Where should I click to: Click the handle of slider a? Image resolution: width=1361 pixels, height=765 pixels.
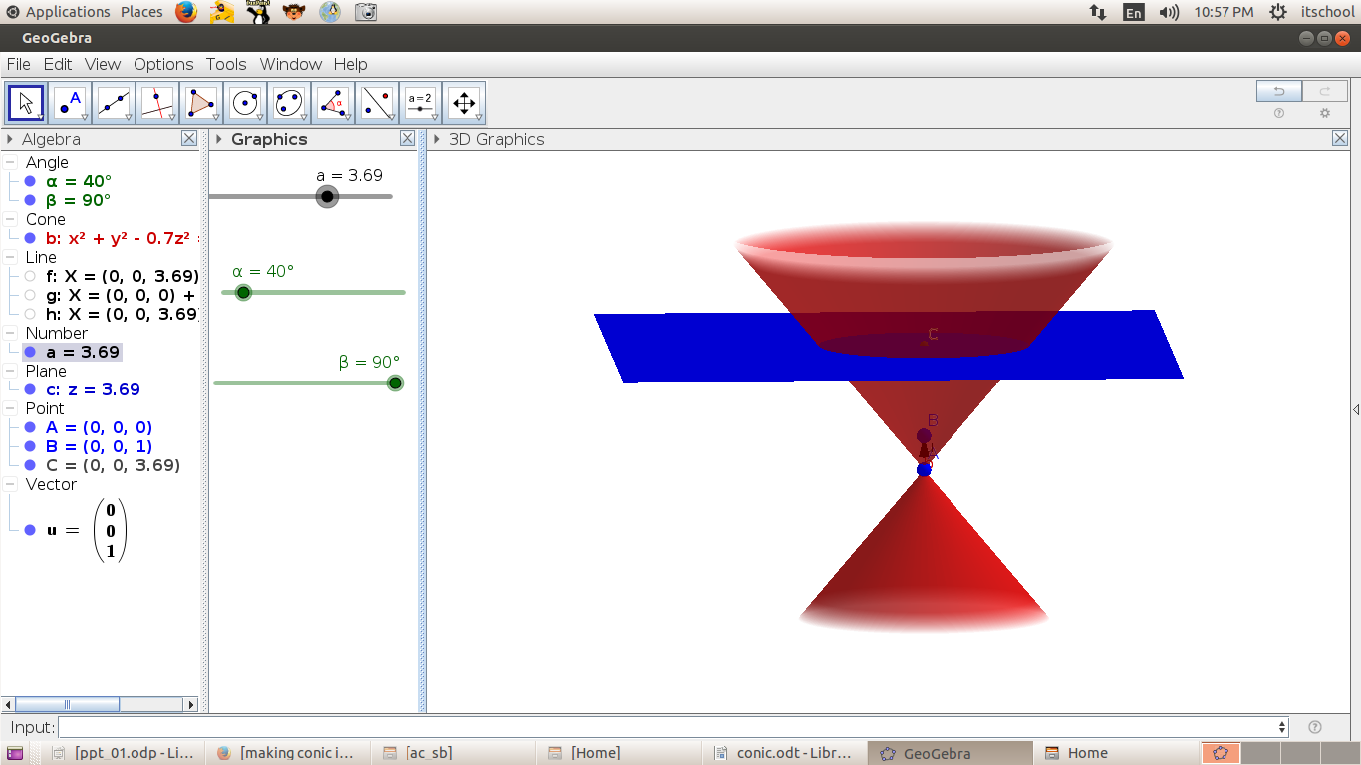[326, 196]
